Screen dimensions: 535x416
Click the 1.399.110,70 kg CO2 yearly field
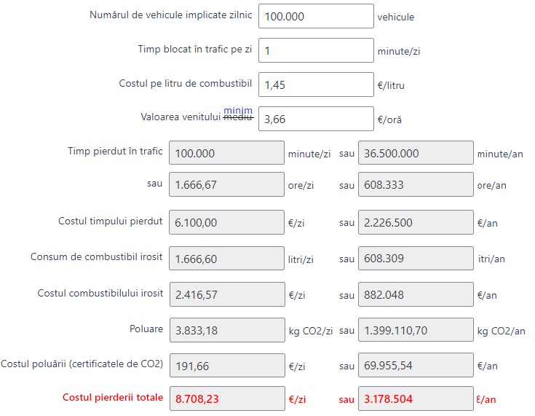coord(416,330)
